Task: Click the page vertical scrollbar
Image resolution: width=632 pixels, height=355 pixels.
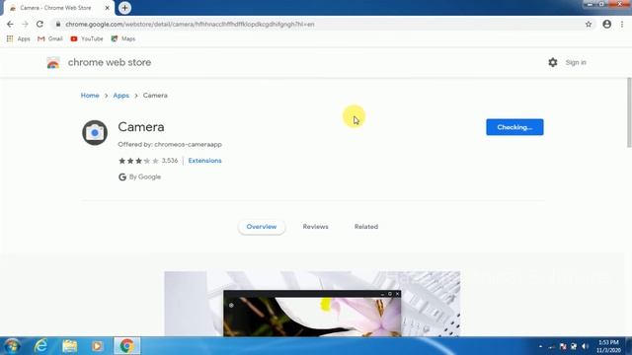Action: pos(629,112)
